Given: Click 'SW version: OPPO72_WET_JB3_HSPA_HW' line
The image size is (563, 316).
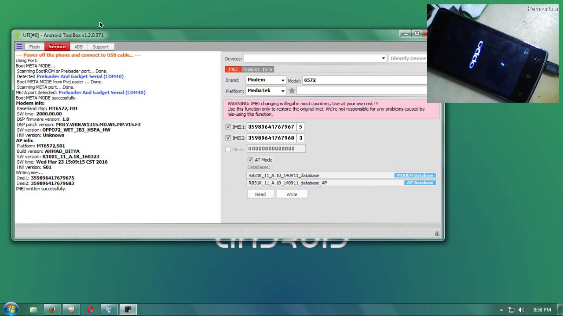Looking at the screenshot, I should (64, 130).
